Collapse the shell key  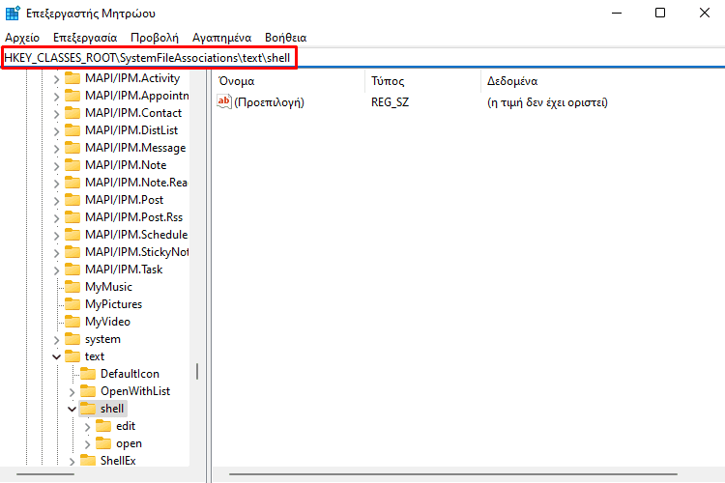point(72,409)
